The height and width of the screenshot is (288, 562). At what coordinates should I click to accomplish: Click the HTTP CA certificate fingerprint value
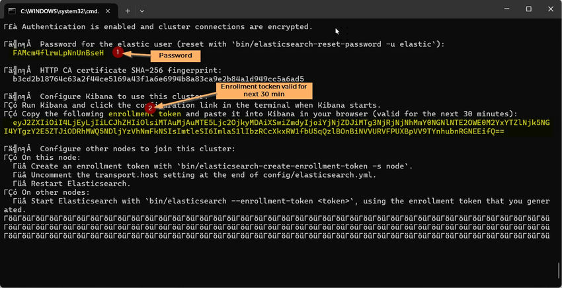click(x=159, y=79)
